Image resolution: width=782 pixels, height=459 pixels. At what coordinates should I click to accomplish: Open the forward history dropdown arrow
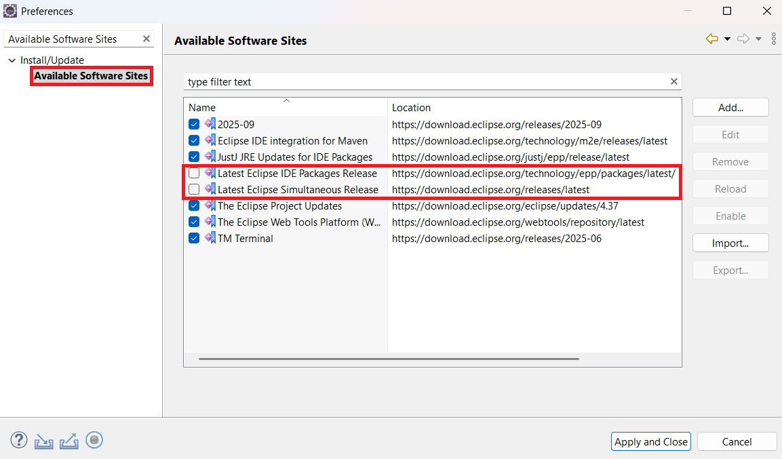pyautogui.click(x=758, y=39)
